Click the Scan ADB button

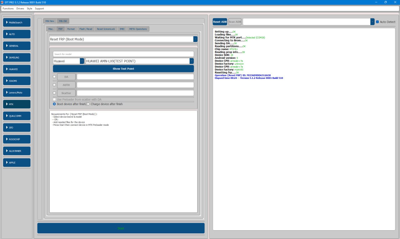tap(235, 22)
